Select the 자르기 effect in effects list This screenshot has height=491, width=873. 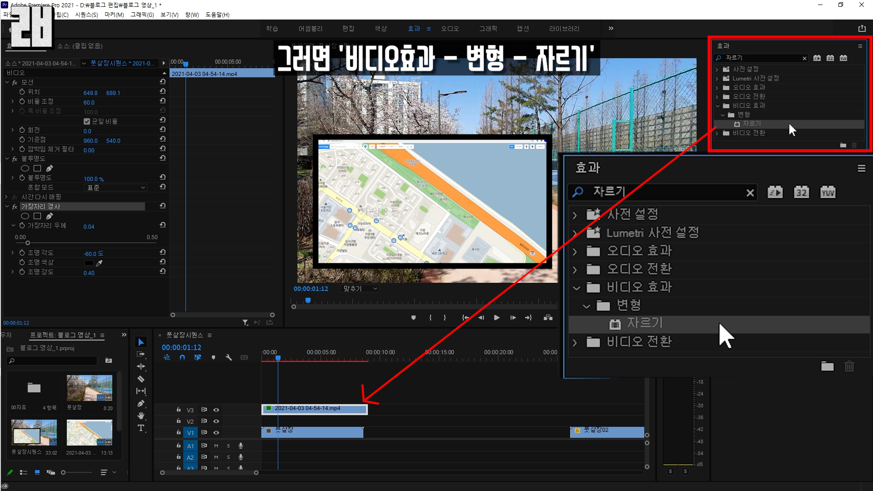[752, 124]
